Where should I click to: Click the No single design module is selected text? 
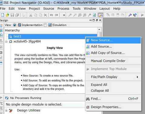[x=34, y=104]
